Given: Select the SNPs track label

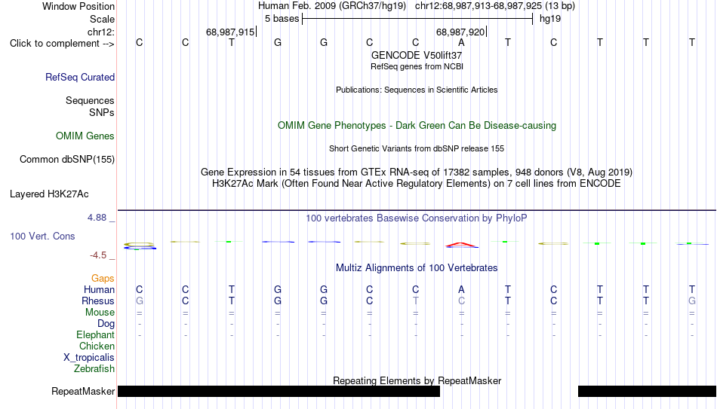Looking at the screenshot, I should coord(102,112).
